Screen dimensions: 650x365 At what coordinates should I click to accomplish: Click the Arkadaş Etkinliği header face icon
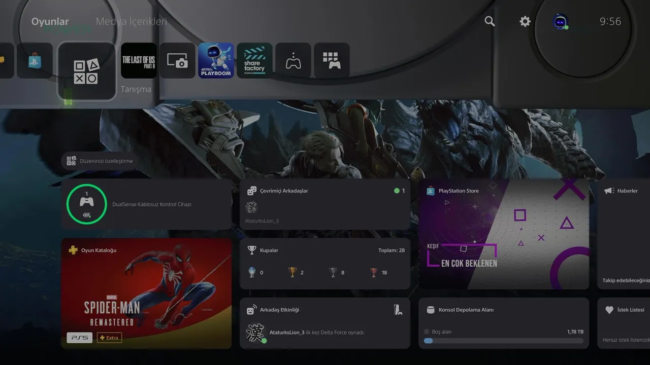[252, 310]
